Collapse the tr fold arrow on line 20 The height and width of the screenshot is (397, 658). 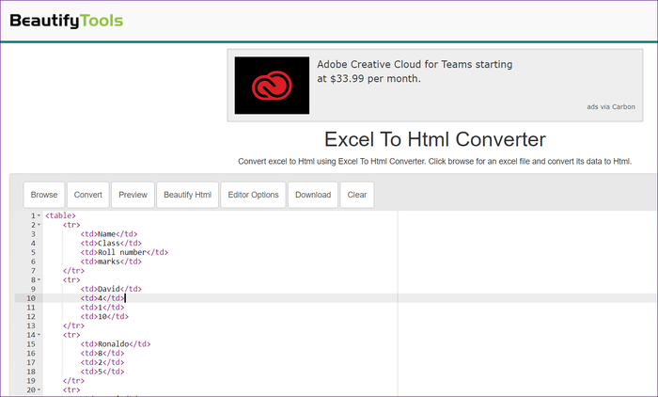(39, 389)
